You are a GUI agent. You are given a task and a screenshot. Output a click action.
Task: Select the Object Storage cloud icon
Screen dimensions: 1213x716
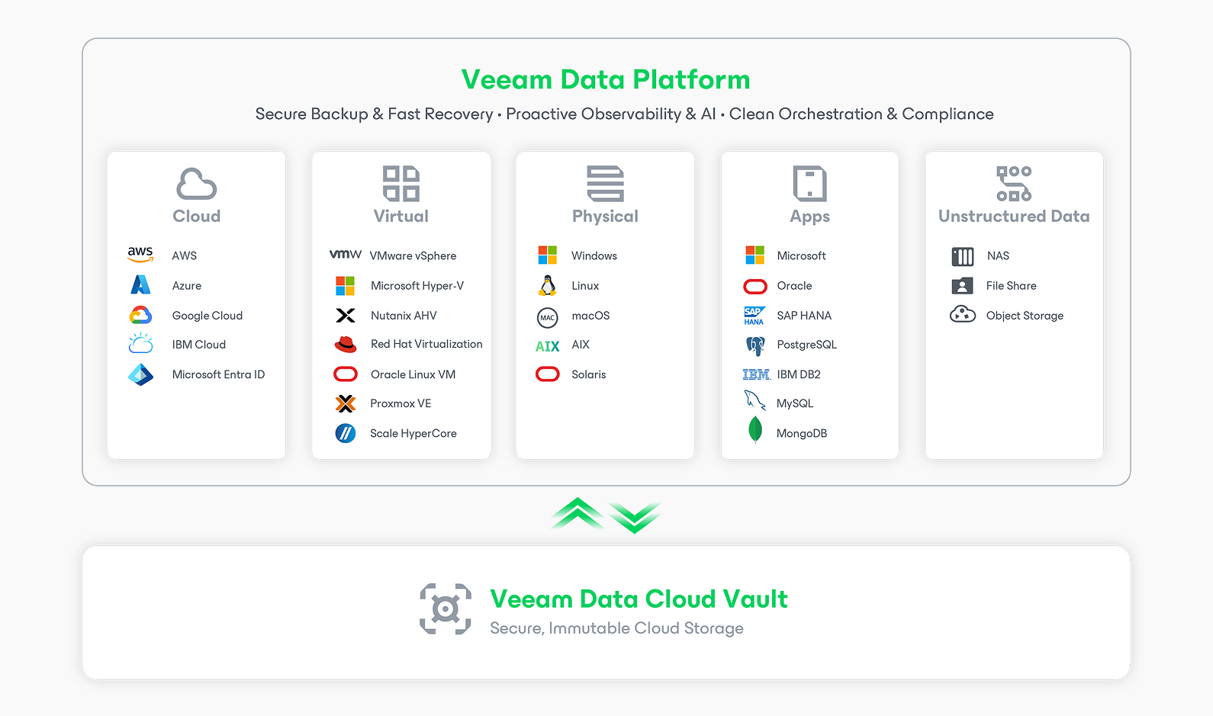(x=963, y=314)
